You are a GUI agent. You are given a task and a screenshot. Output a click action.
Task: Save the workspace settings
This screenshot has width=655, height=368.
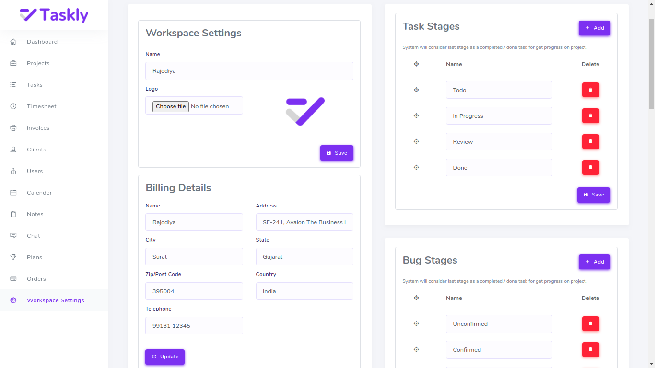point(336,152)
